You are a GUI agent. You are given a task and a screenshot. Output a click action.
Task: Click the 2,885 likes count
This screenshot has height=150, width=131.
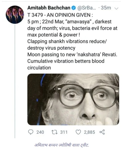90,132
